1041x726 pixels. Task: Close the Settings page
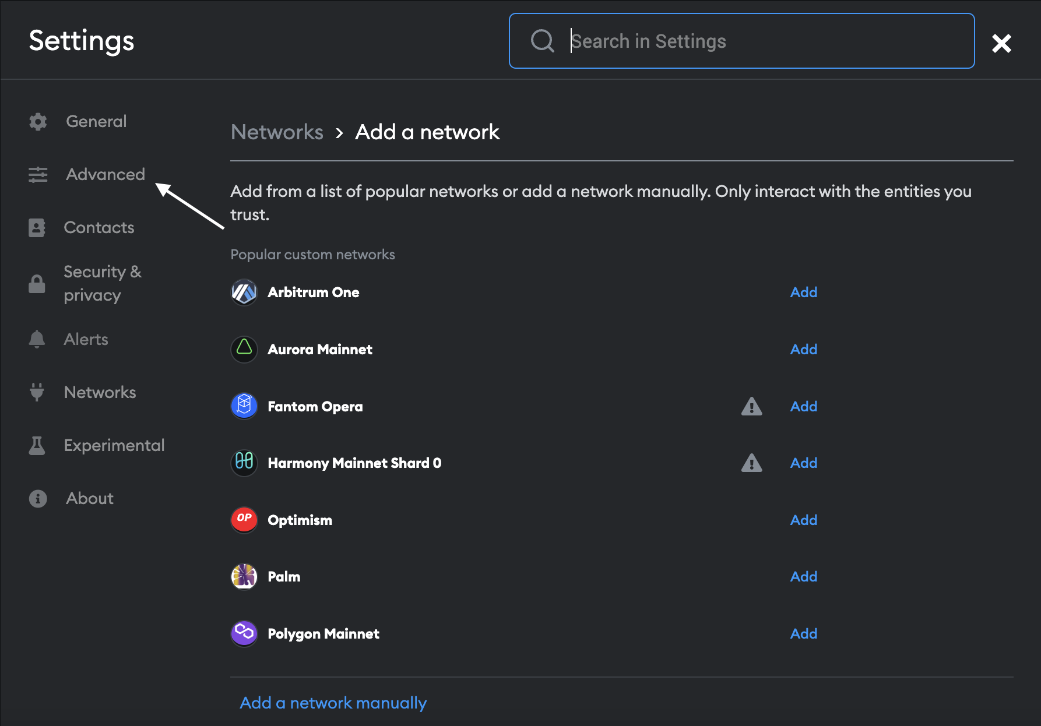click(1001, 43)
